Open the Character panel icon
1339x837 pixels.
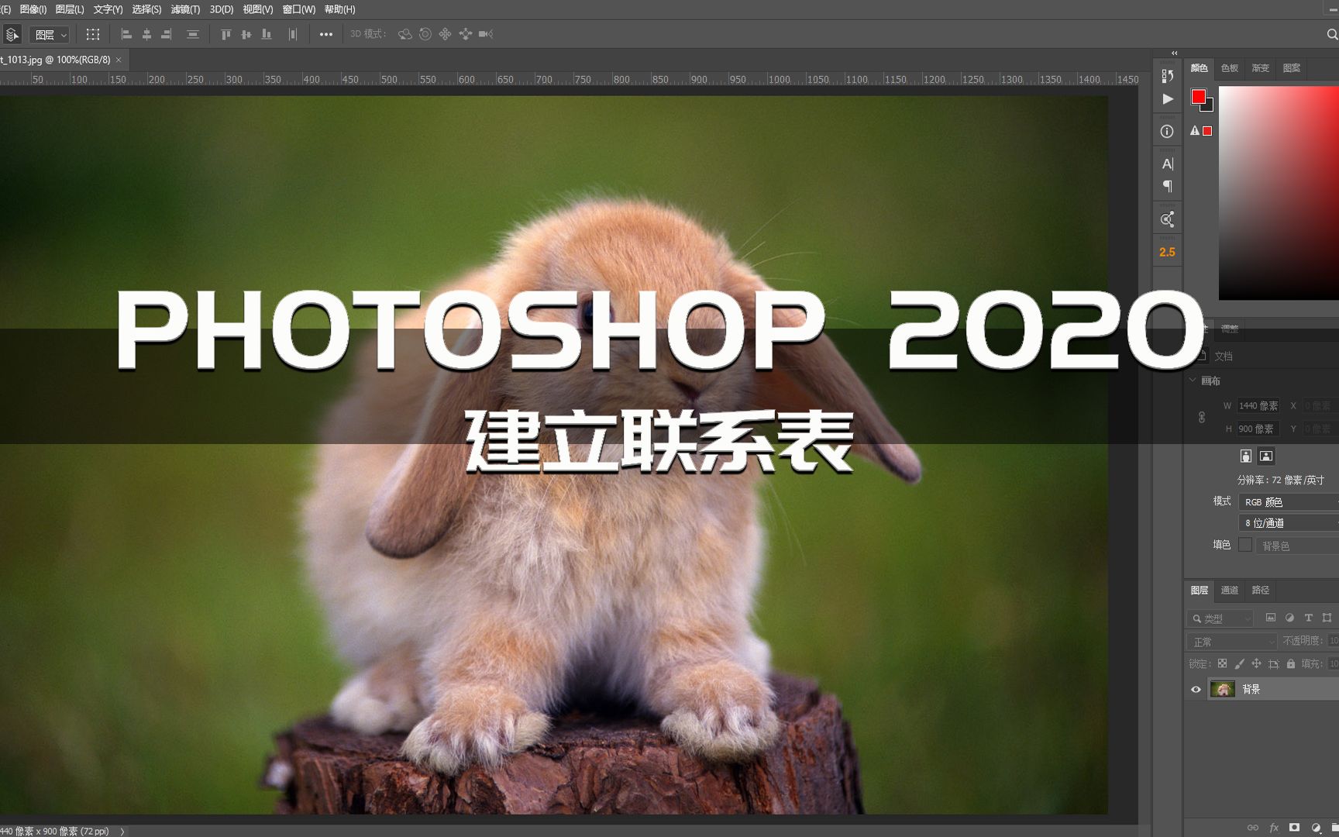1167,164
